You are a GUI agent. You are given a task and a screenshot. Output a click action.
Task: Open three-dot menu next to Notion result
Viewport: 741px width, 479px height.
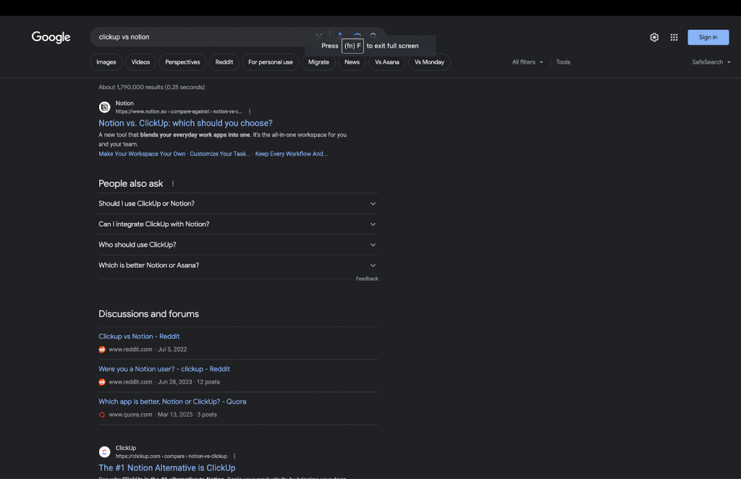[250, 111]
